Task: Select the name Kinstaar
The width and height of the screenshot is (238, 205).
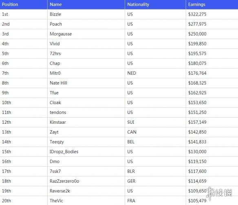Action: 58,122
